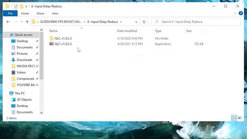Click 352 KB size cell
The width and height of the screenshot is (247, 139).
[x=199, y=44]
